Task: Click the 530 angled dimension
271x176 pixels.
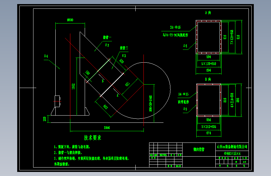Action: [x=122, y=61]
